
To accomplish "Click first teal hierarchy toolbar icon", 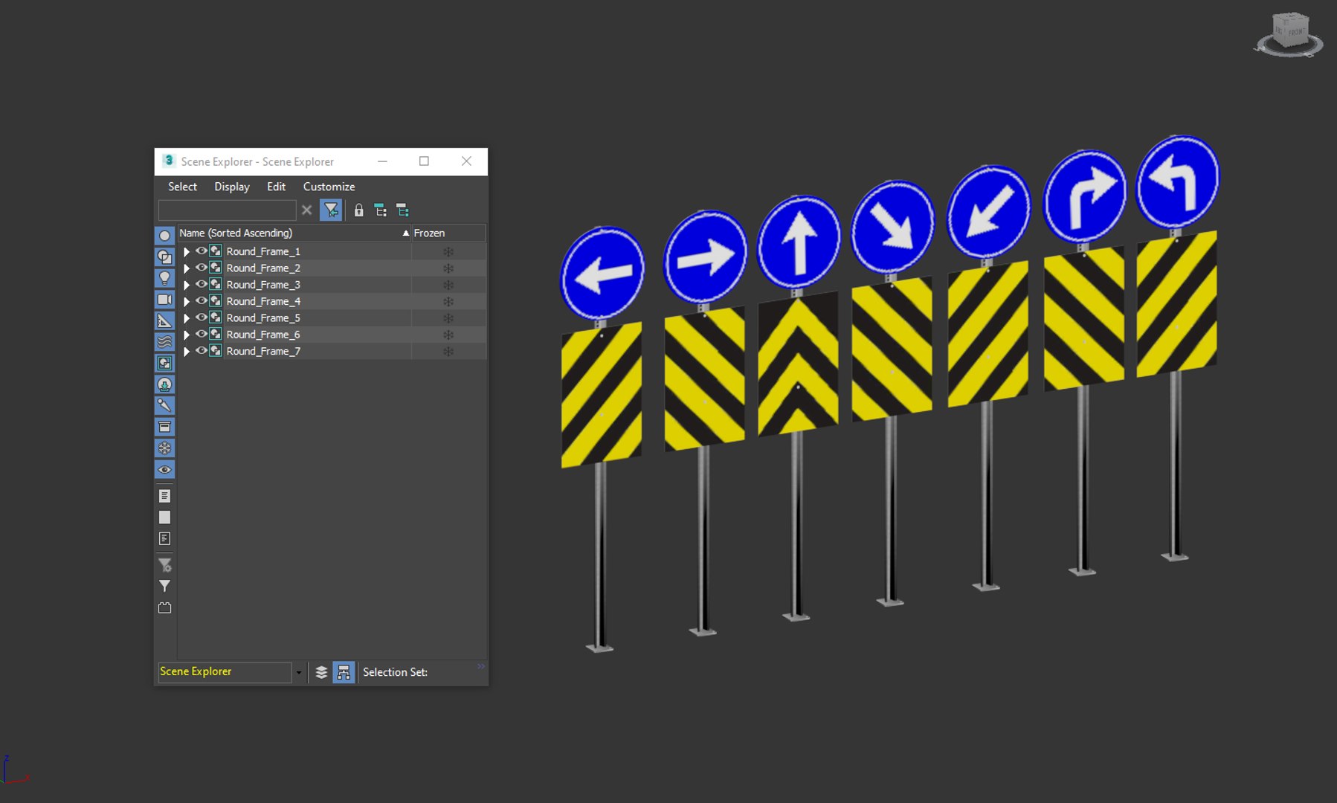I will (x=380, y=210).
